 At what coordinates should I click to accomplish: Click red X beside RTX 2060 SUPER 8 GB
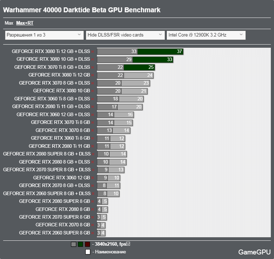[x=93, y=233]
